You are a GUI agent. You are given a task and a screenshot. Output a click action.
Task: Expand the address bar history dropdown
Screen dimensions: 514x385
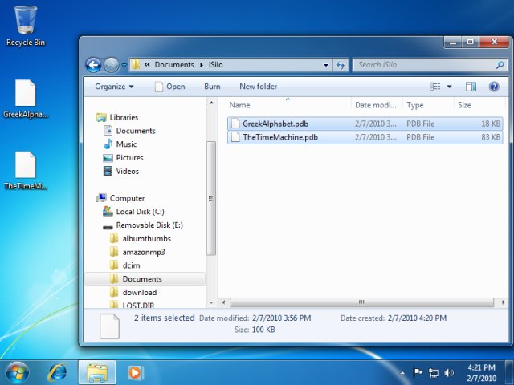325,65
